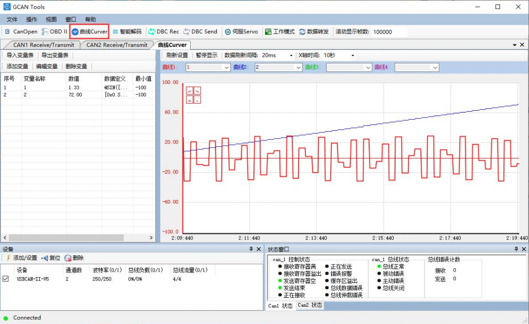The height and width of the screenshot is (324, 529).
Task: Pin the 状态窗口 status panel
Action: [x=516, y=249]
